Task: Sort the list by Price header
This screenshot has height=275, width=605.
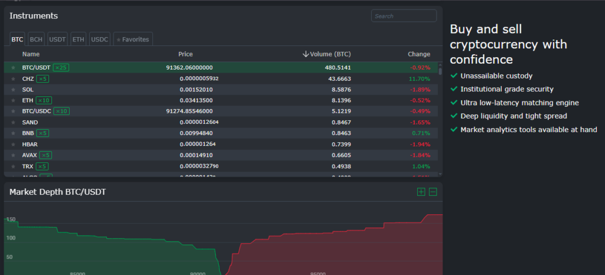Action: (x=186, y=54)
